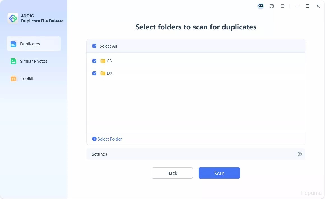This screenshot has width=325, height=199.
Task: Toggle the Select All checkbox
Action: [x=94, y=46]
